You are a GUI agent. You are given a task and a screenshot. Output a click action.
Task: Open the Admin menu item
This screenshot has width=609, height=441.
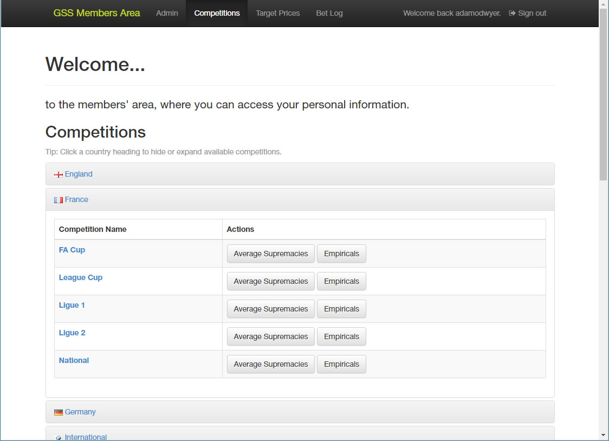[167, 13]
